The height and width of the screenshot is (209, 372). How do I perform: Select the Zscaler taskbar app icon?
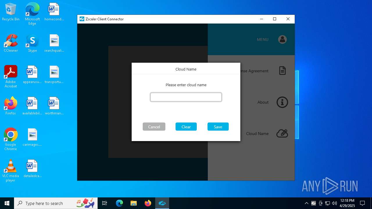pyautogui.click(x=162, y=203)
